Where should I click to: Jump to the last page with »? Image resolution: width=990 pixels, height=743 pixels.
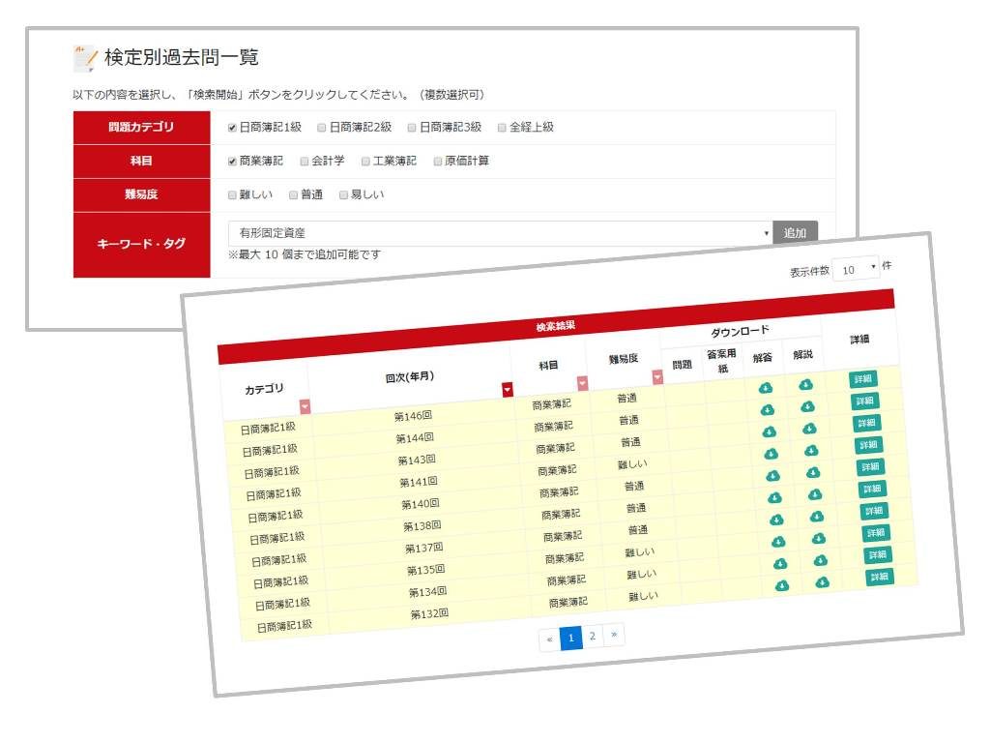click(x=614, y=634)
